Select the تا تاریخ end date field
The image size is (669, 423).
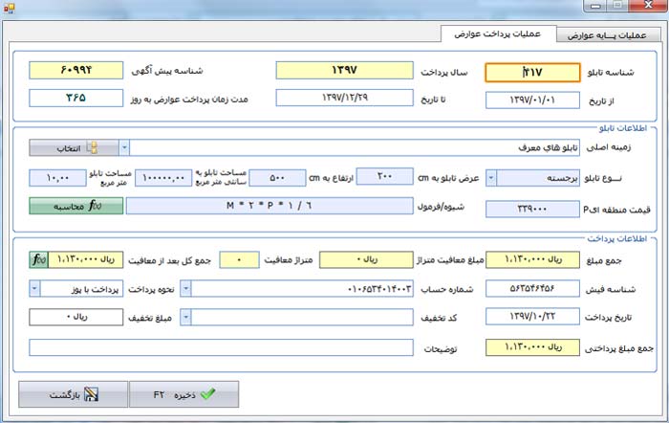point(342,98)
